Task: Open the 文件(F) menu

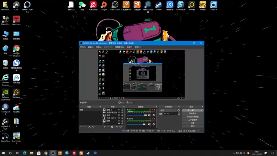Action: [83, 47]
